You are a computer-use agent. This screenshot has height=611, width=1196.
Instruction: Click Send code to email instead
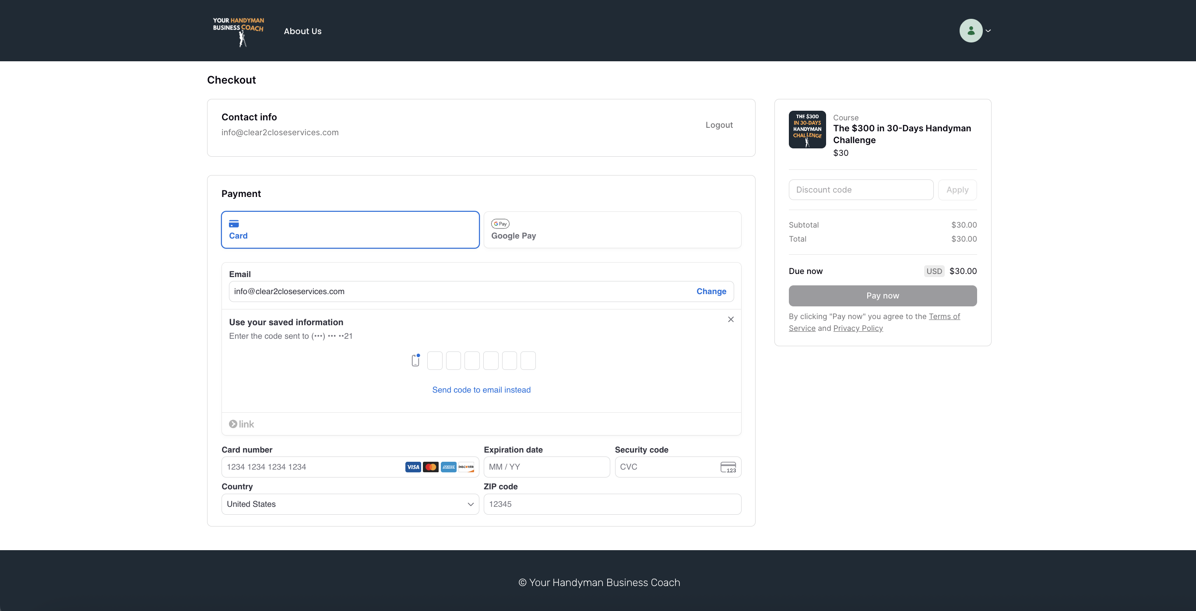[481, 390]
